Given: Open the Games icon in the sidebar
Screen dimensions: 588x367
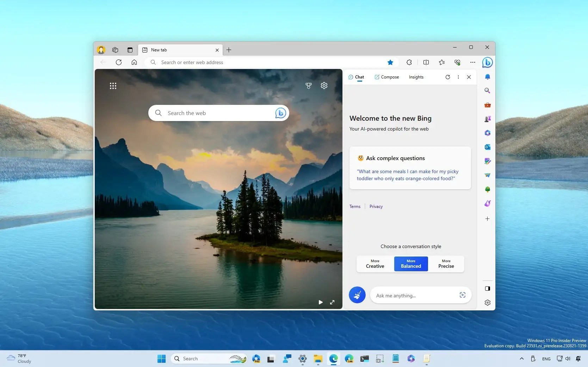Looking at the screenshot, I should click(x=487, y=119).
